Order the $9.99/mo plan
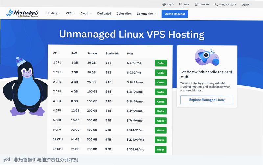This screenshot has width=263, height=165. pos(161,73)
